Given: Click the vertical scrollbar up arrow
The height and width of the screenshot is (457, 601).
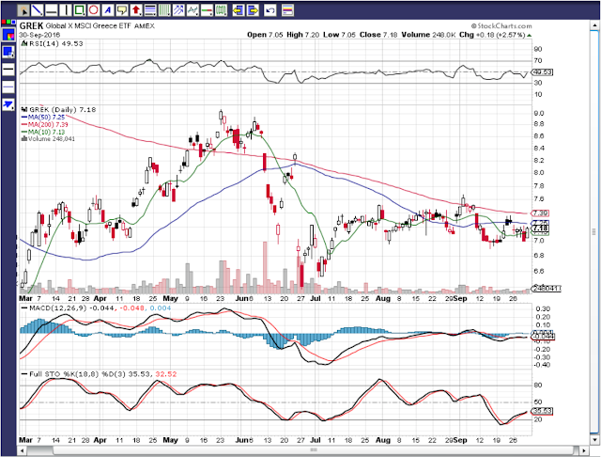Looking at the screenshot, I should point(594,24).
